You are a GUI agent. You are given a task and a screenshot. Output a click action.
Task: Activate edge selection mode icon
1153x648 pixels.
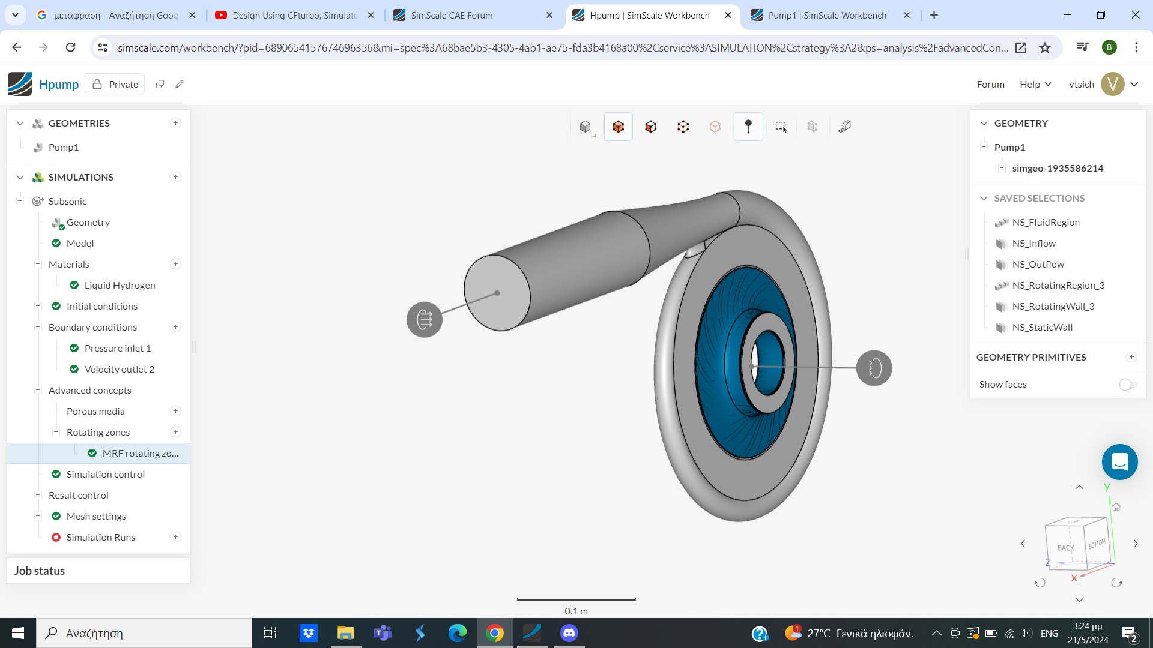pyautogui.click(x=683, y=127)
